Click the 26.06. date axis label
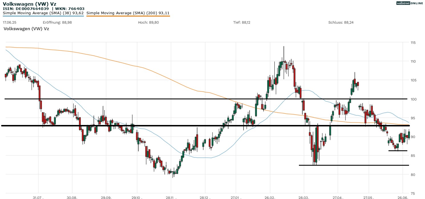 tap(402, 197)
